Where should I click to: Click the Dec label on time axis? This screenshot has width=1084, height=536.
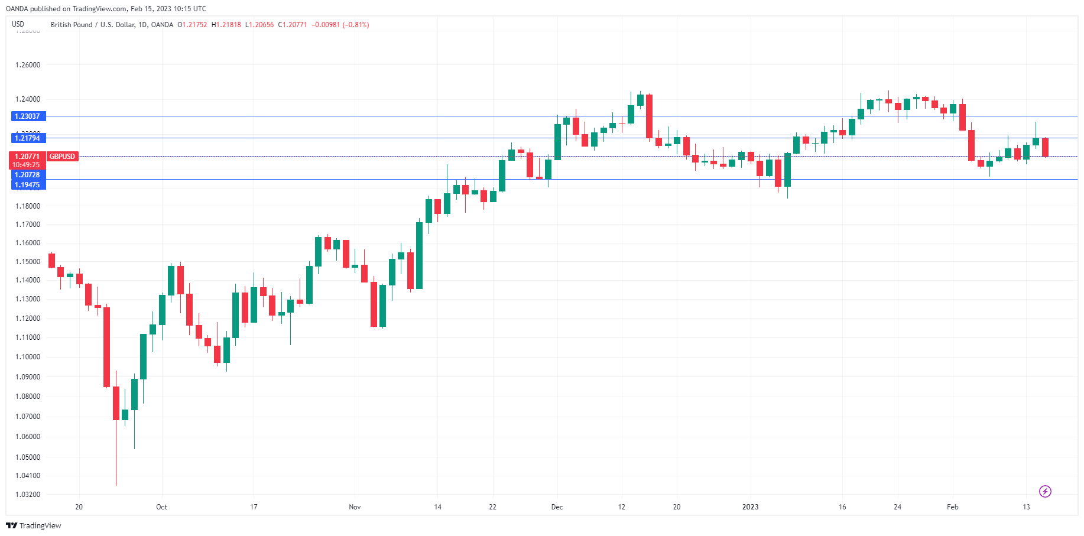557,507
